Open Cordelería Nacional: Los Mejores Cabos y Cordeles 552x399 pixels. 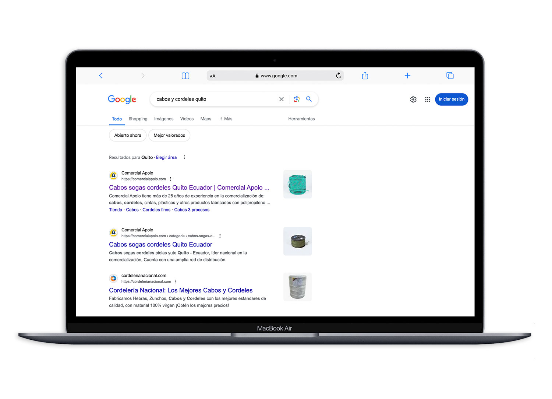(181, 290)
